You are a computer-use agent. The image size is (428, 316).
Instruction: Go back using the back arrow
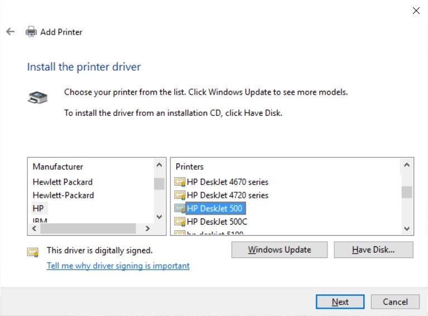pos(11,32)
